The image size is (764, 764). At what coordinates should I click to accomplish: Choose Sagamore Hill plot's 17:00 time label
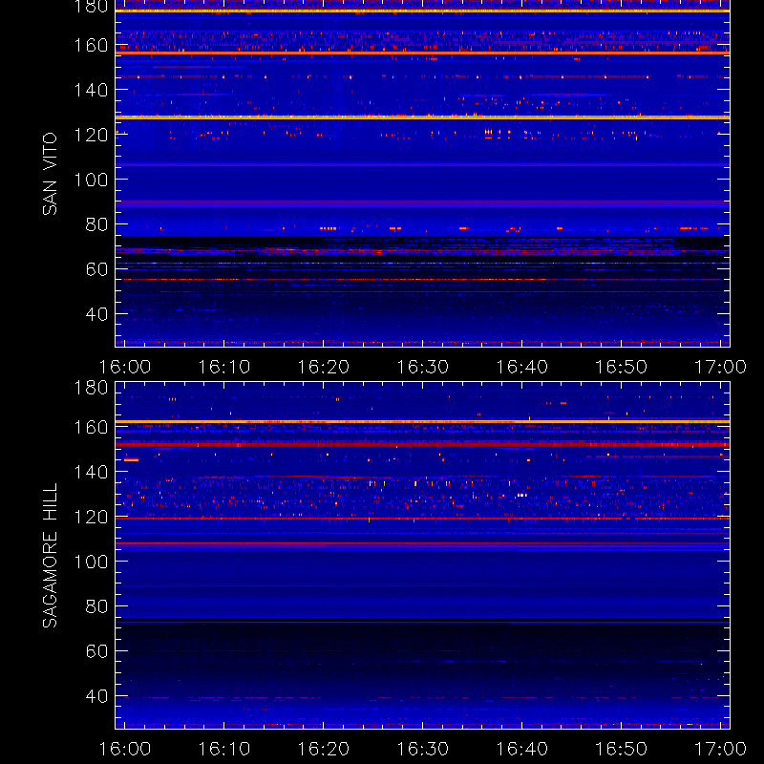point(721,749)
